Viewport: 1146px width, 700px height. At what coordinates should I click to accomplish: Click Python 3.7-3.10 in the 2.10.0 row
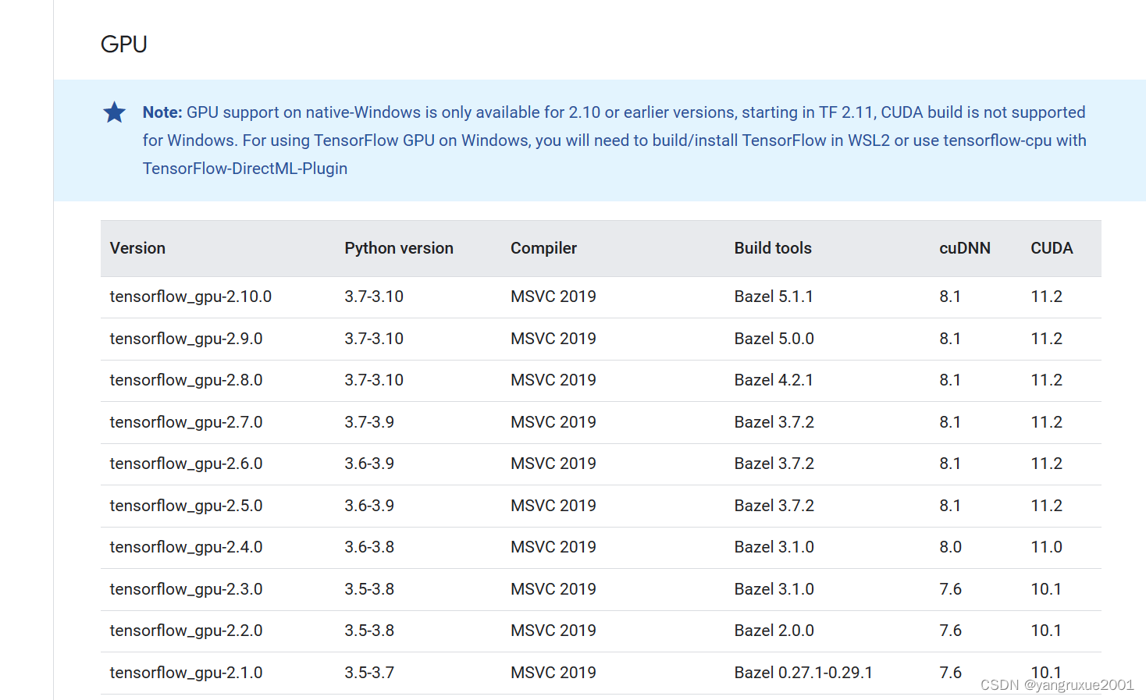[x=374, y=297]
